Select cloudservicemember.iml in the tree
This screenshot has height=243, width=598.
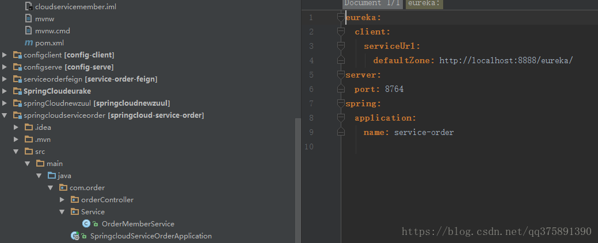tap(75, 6)
